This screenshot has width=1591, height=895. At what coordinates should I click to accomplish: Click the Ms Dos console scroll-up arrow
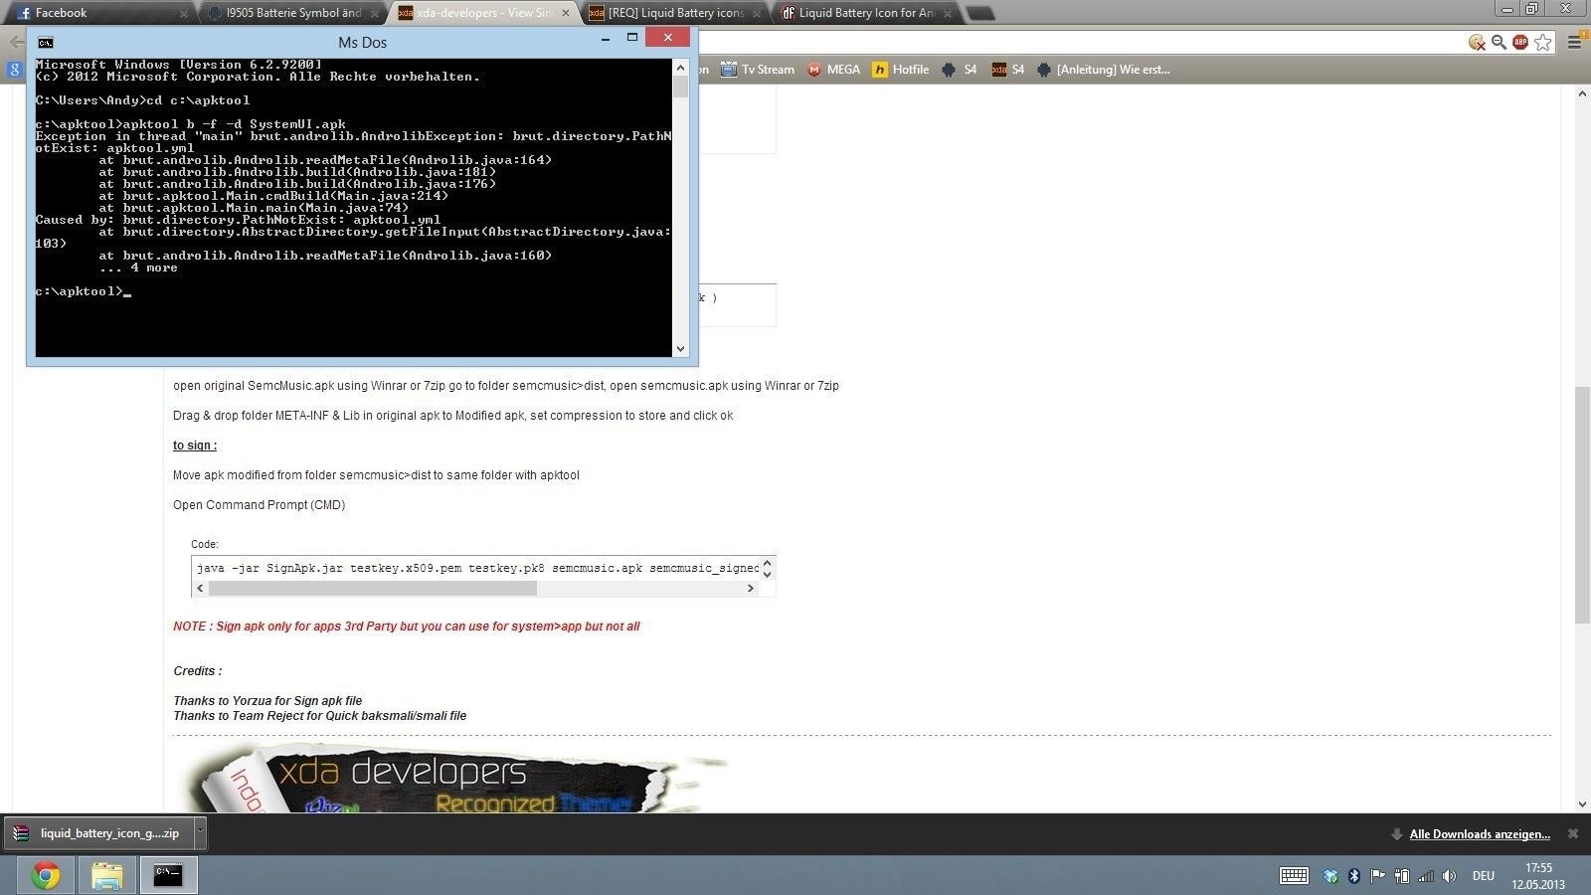pos(680,68)
